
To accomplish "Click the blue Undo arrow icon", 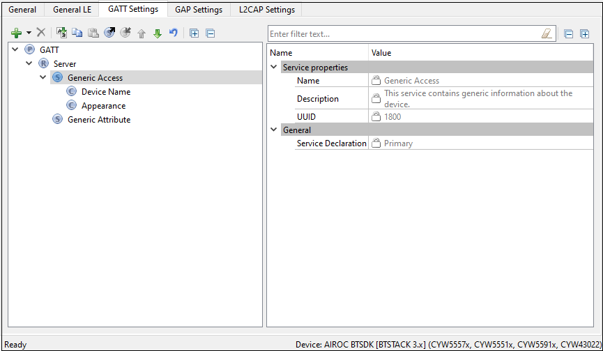I will (174, 33).
